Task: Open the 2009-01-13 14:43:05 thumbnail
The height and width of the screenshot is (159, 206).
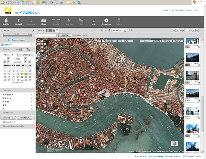Action: [x=193, y=57]
